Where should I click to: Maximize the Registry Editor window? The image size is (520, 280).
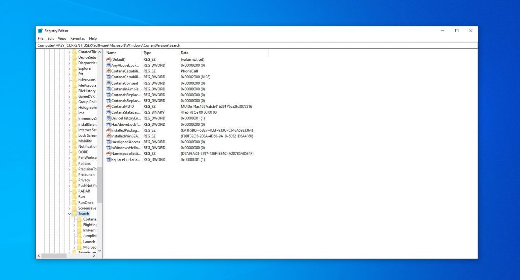[x=457, y=31]
